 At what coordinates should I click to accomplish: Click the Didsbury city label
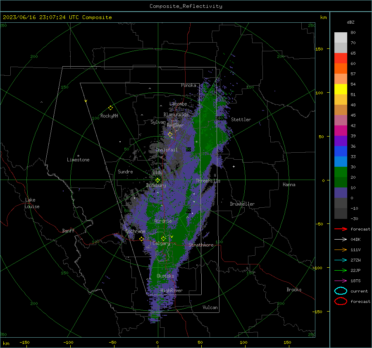(x=156, y=185)
